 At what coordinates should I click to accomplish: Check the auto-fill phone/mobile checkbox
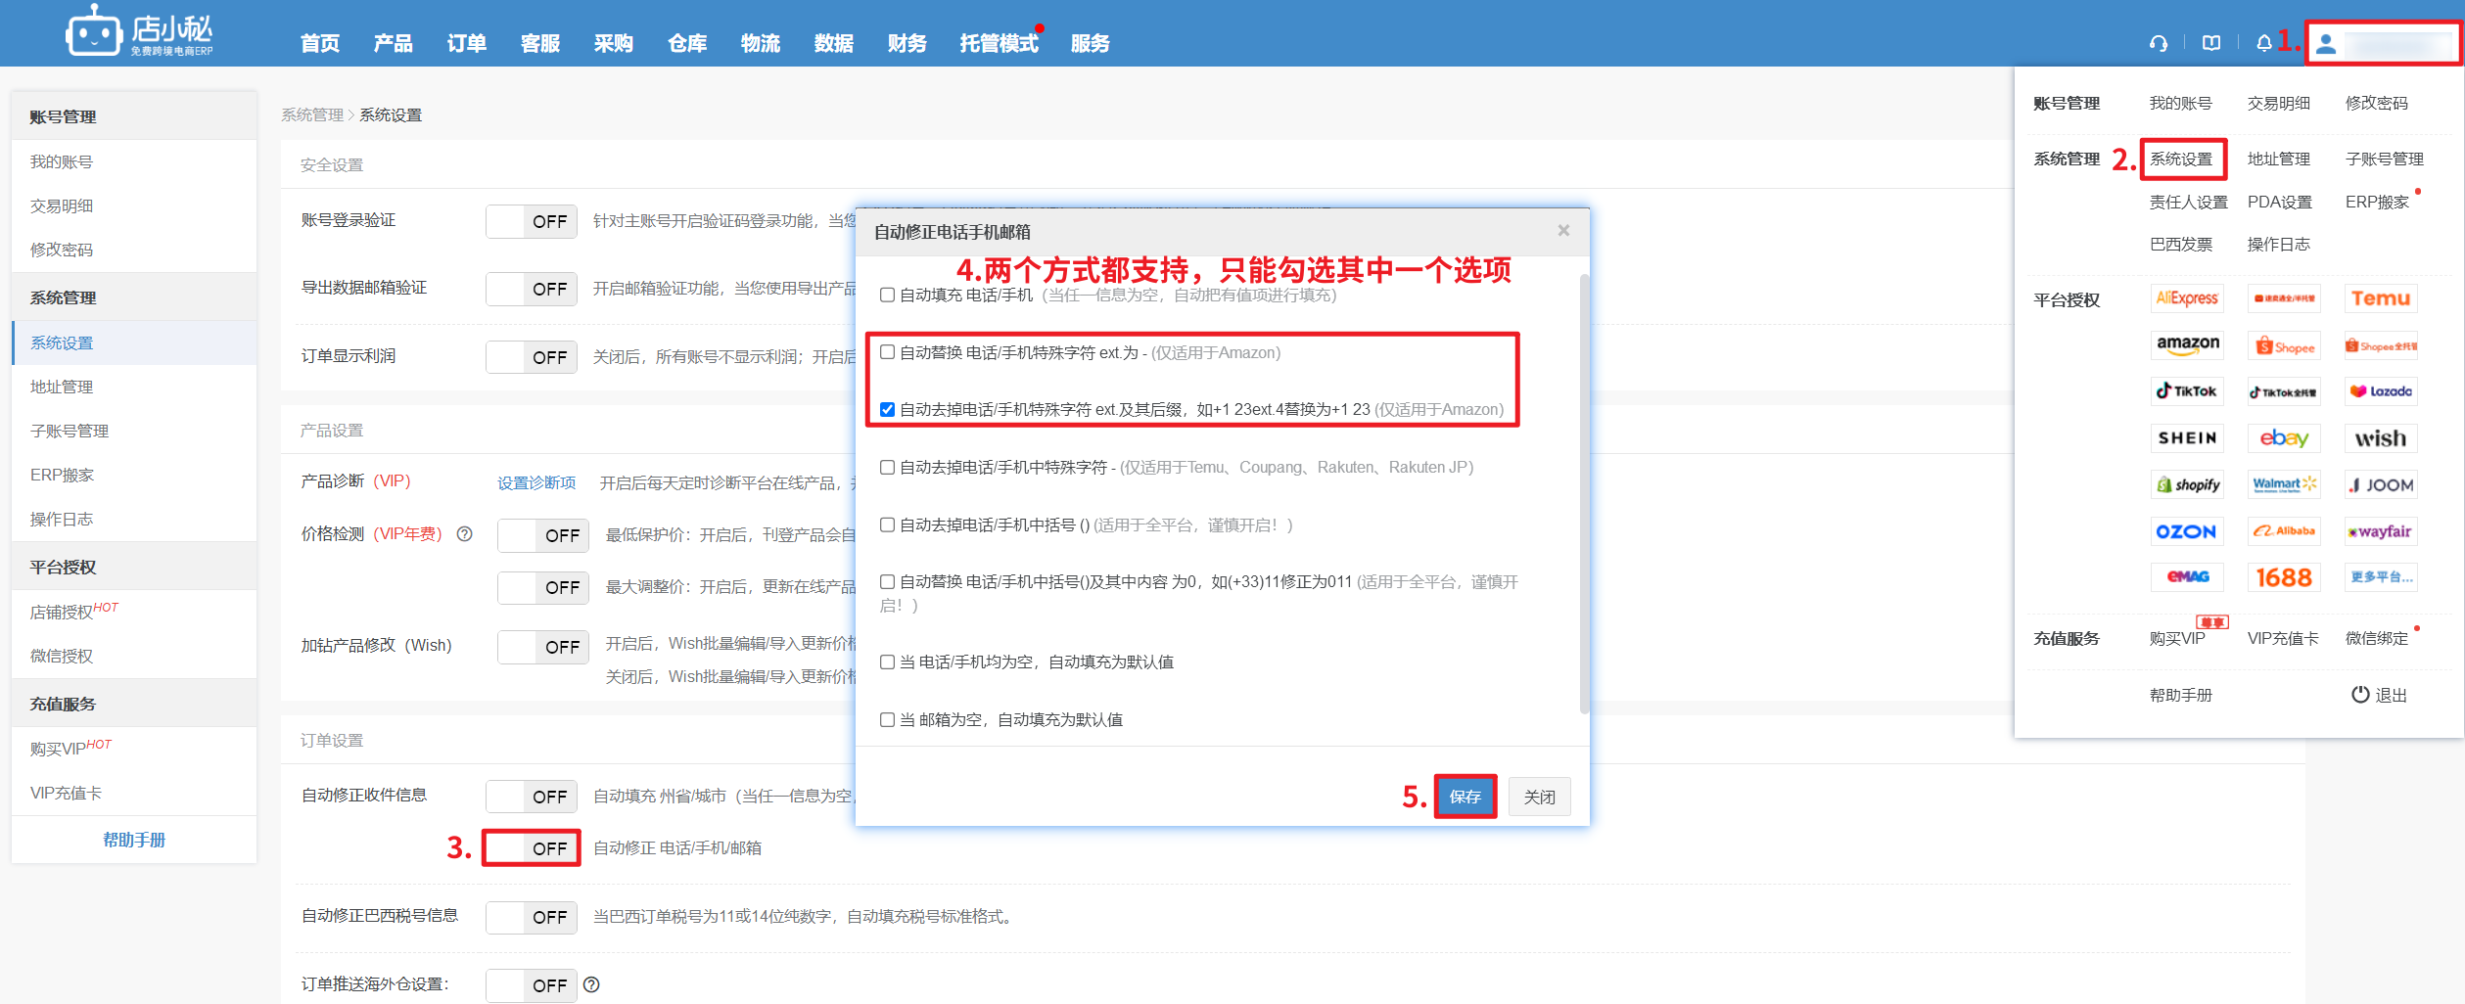pyautogui.click(x=887, y=296)
